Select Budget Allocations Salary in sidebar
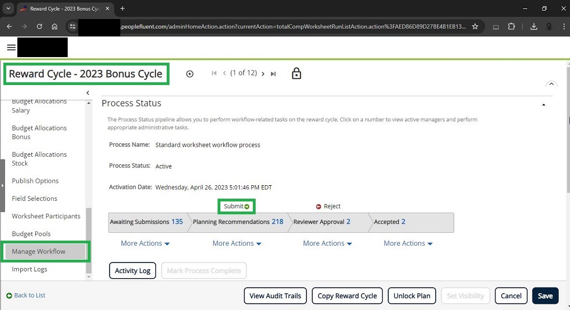Viewport: 570px width, 310px height. point(39,106)
